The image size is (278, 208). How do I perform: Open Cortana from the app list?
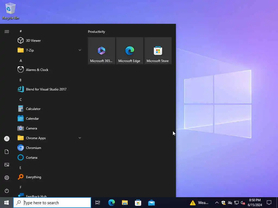click(50, 157)
